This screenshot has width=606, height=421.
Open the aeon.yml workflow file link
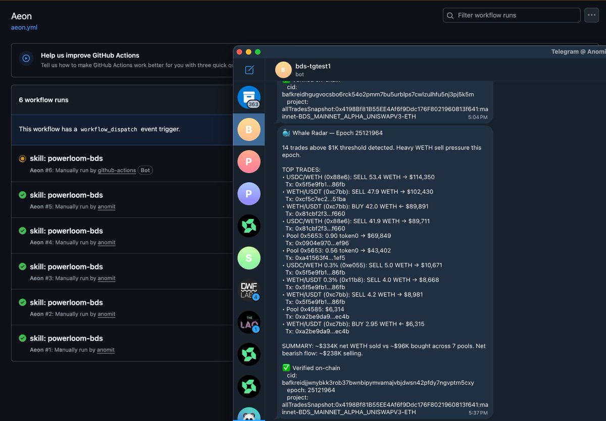24,27
